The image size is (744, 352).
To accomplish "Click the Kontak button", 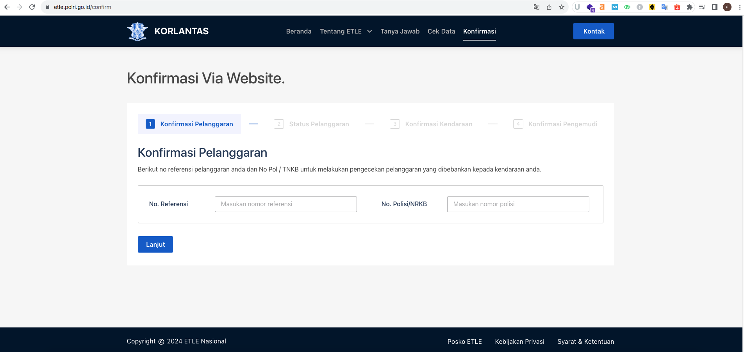I will coord(594,31).
